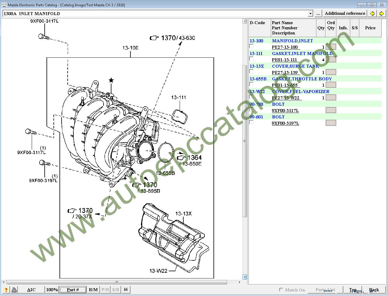Check the box for 9XF00-3197L bolt
Image resolution: width=388 pixels, height=296 pixels.
tap(251, 122)
